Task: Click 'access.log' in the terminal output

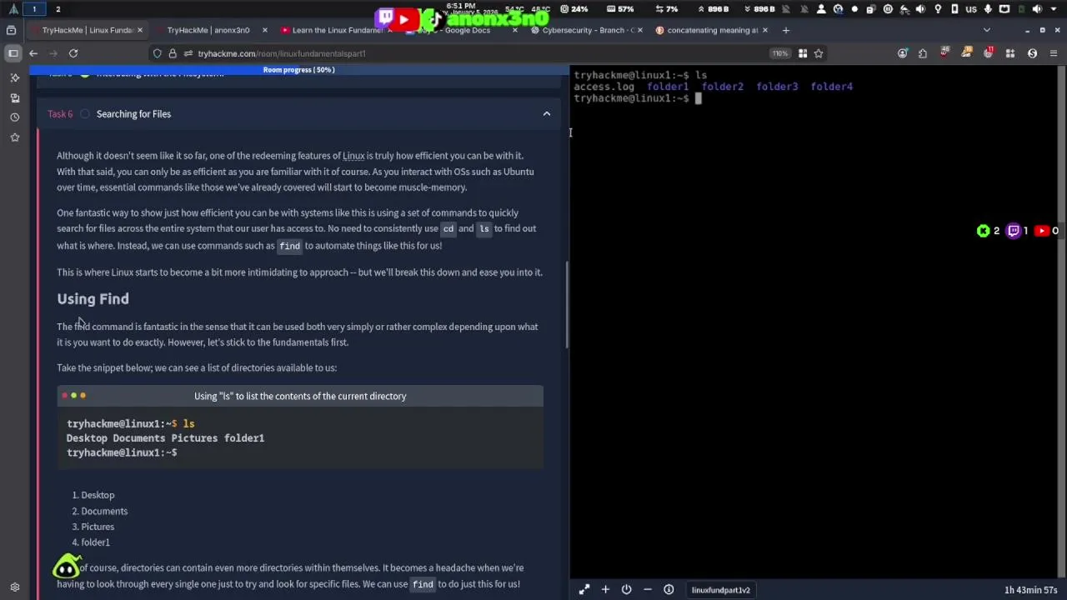Action: 604,87
